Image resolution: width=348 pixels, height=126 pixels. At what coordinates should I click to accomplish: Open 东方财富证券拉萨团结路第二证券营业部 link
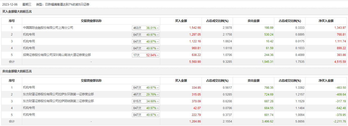coord(58,101)
